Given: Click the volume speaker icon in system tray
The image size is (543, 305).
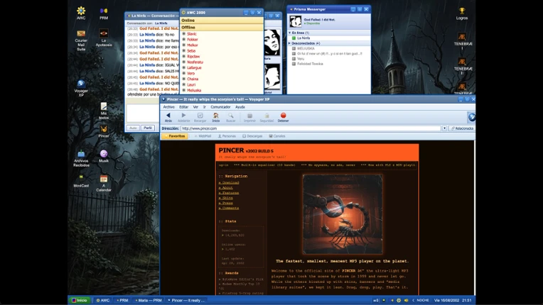Looking at the screenshot, I should (406, 300).
